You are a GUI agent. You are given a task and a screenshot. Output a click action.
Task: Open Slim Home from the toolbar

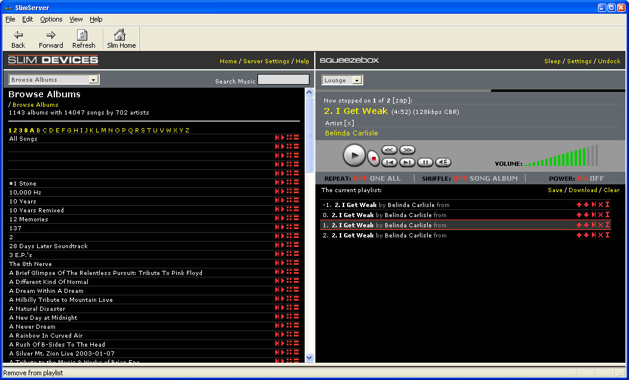[x=121, y=39]
